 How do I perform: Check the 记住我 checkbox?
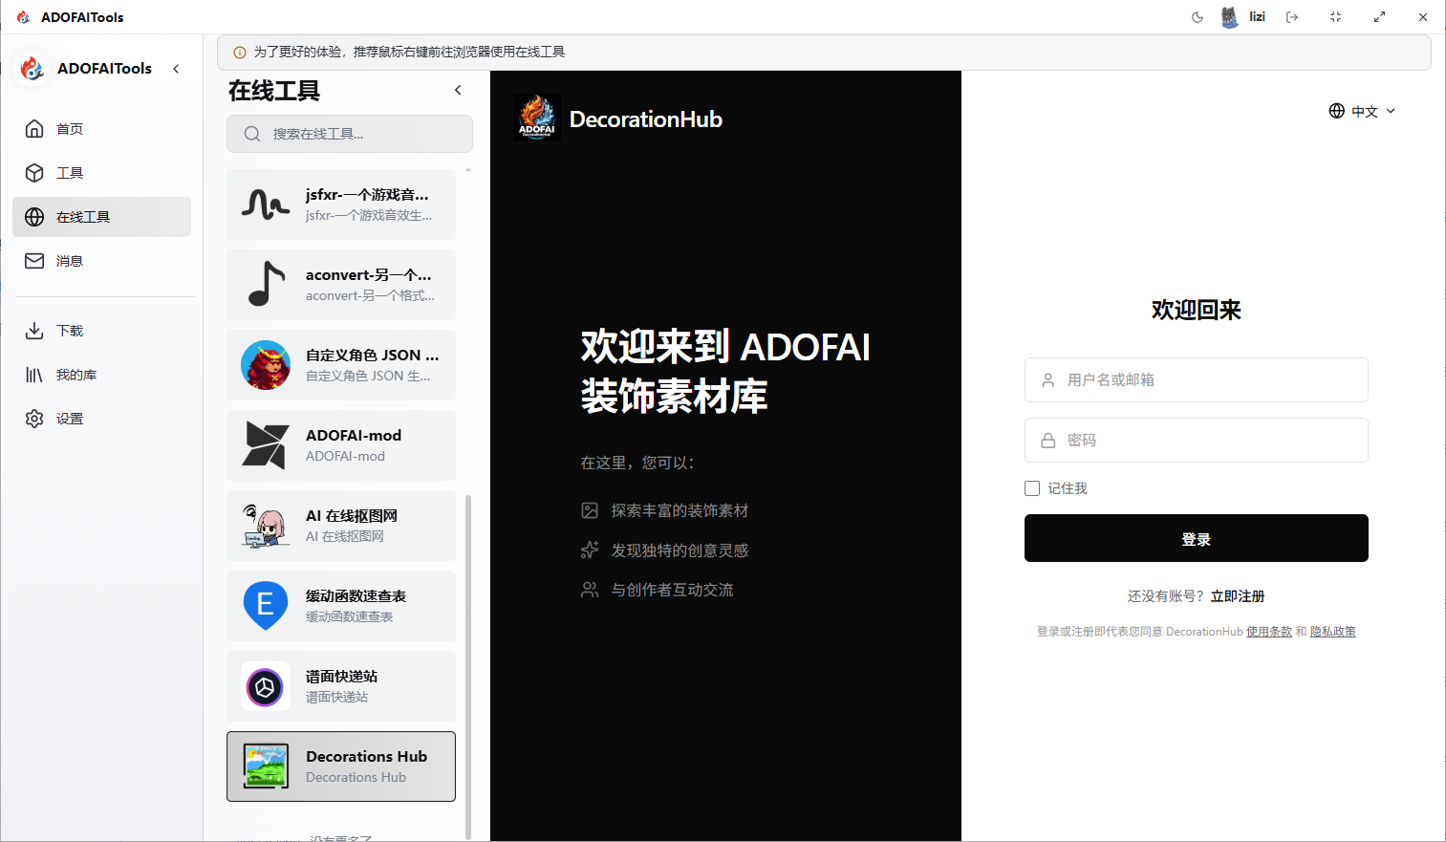click(1032, 488)
